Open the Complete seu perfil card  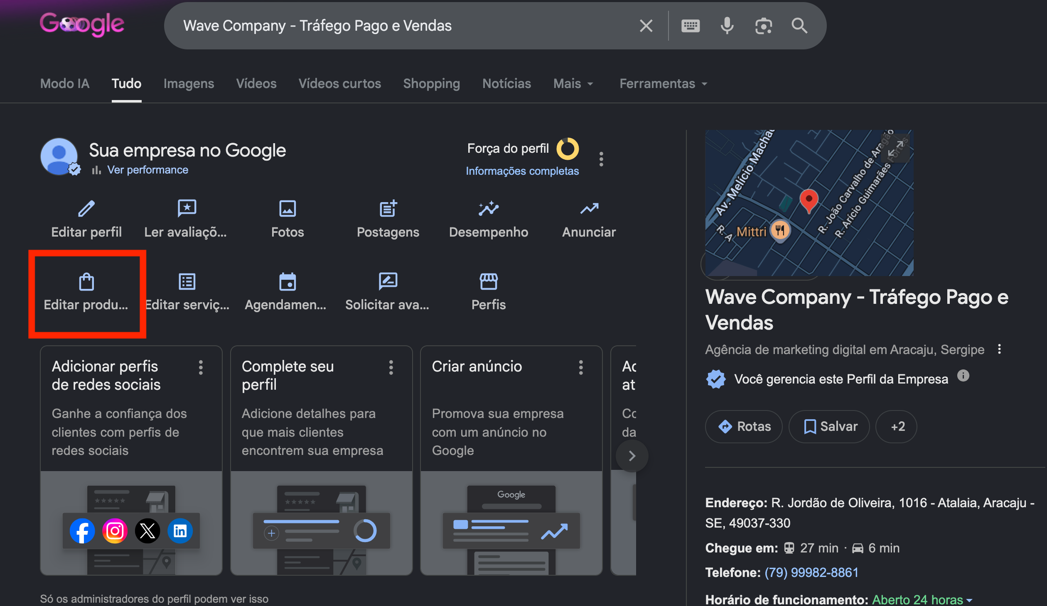point(322,460)
